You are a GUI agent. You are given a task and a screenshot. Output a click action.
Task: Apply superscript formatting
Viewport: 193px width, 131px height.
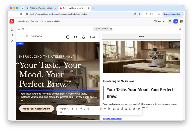92,109
